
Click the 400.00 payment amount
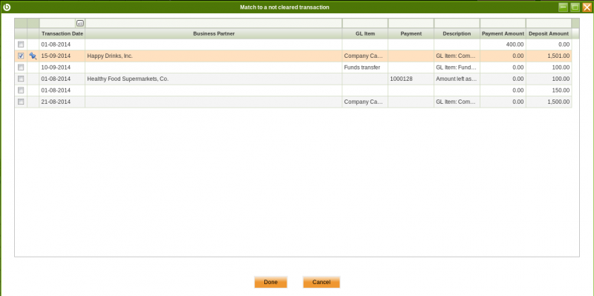click(x=515, y=45)
